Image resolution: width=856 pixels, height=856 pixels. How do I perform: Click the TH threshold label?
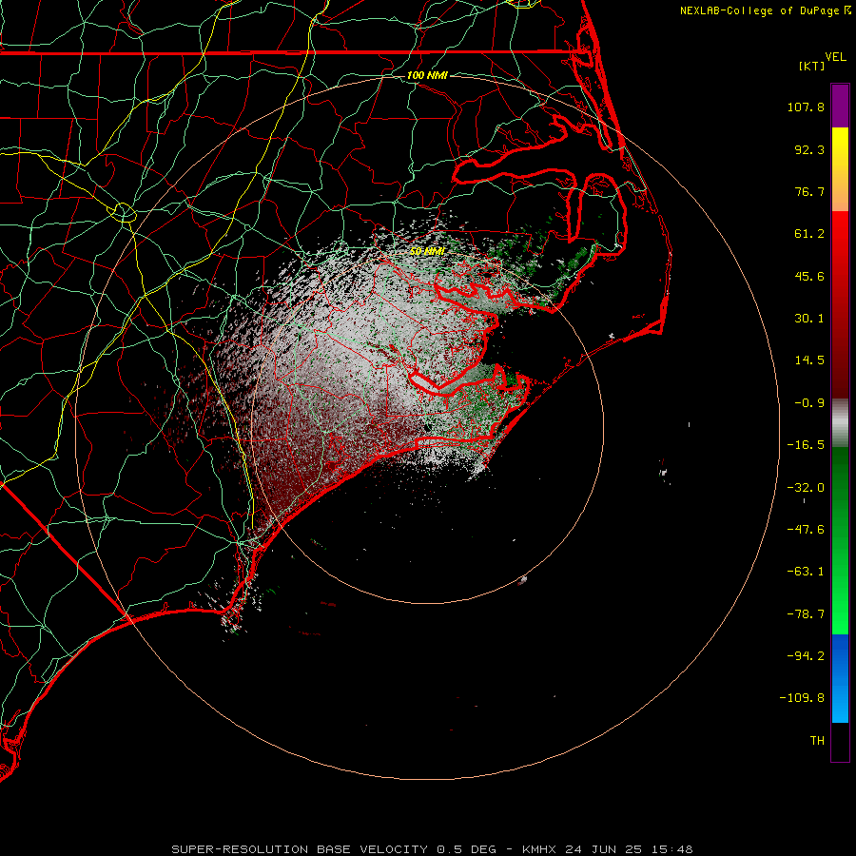tap(817, 741)
